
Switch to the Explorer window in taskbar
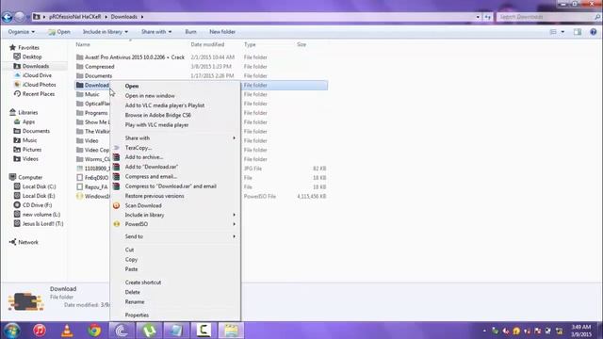point(231,331)
